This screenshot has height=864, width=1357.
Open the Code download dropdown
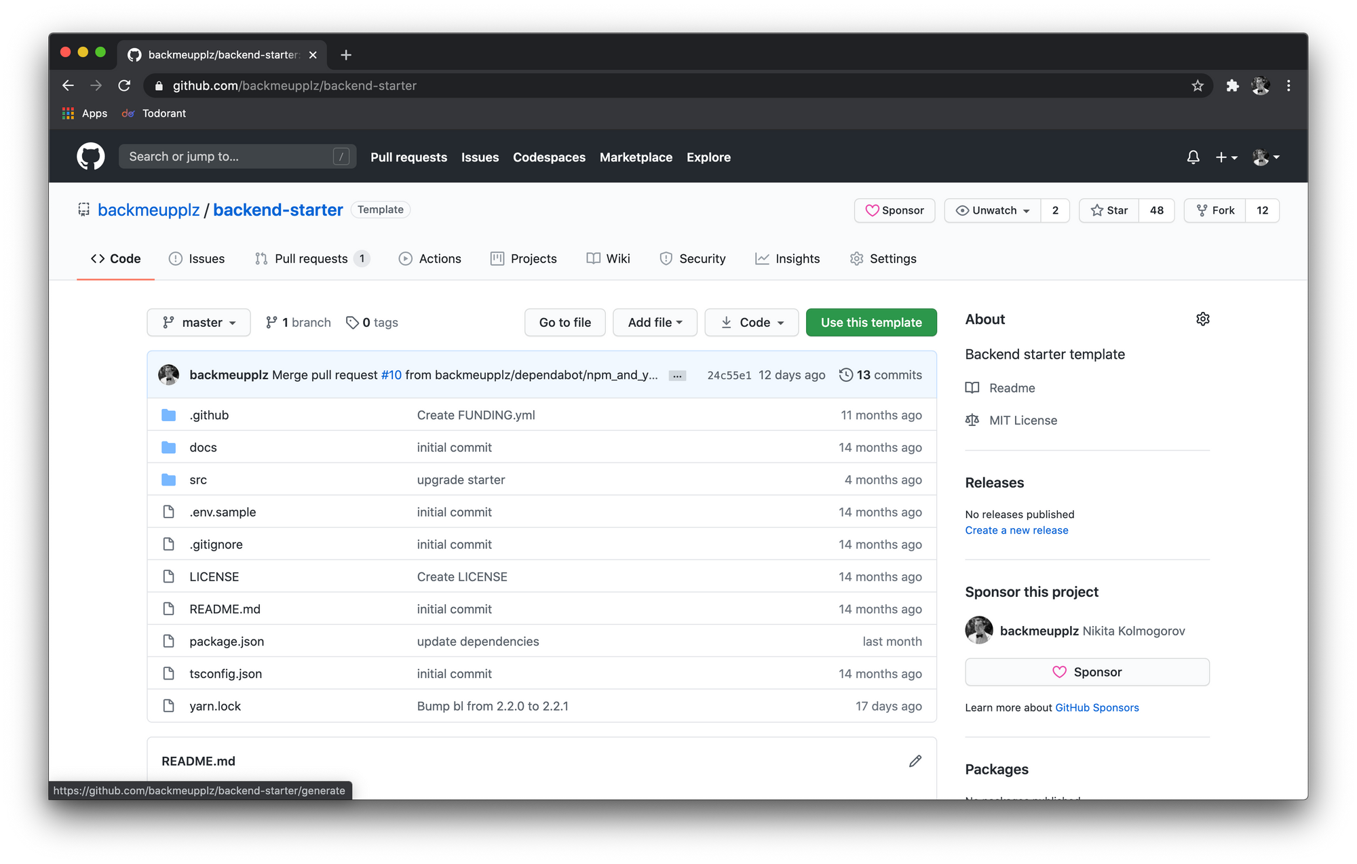(752, 321)
